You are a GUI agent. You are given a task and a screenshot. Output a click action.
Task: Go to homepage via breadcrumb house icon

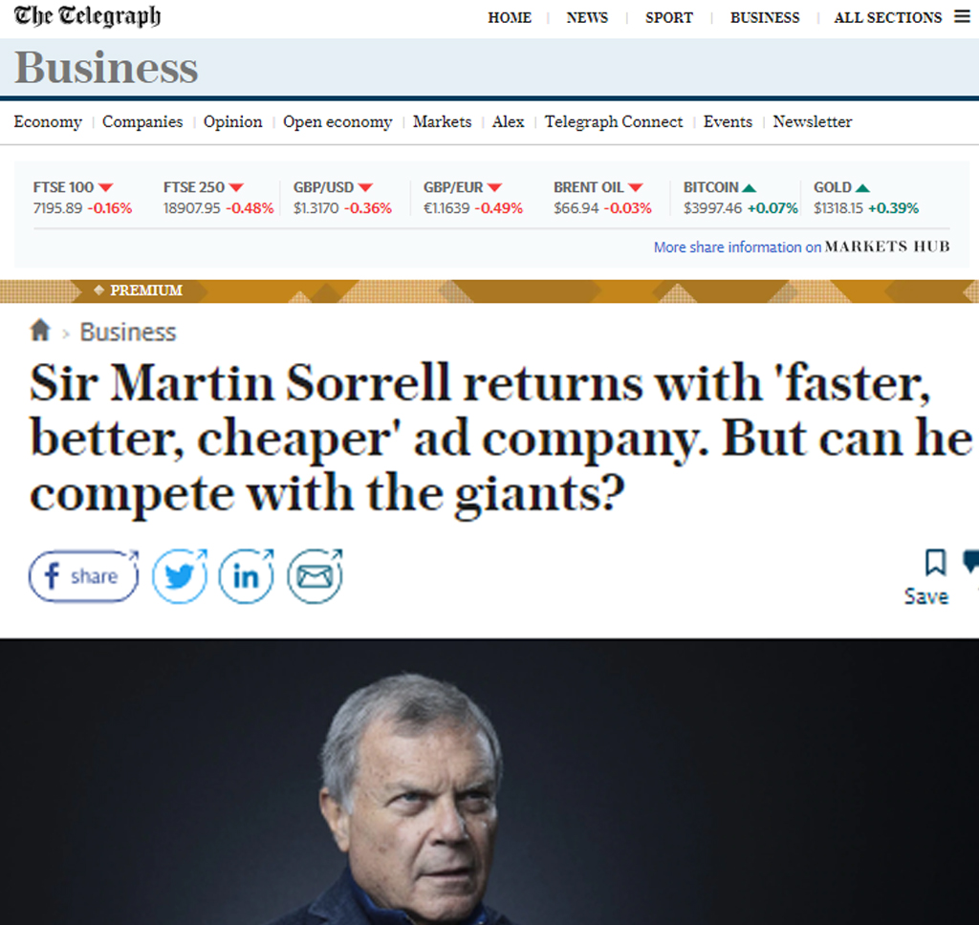pos(40,331)
